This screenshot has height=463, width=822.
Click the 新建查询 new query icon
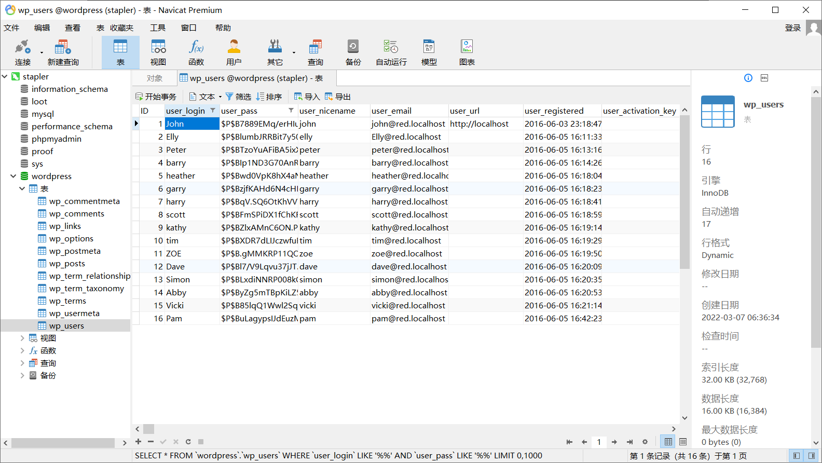coord(63,52)
